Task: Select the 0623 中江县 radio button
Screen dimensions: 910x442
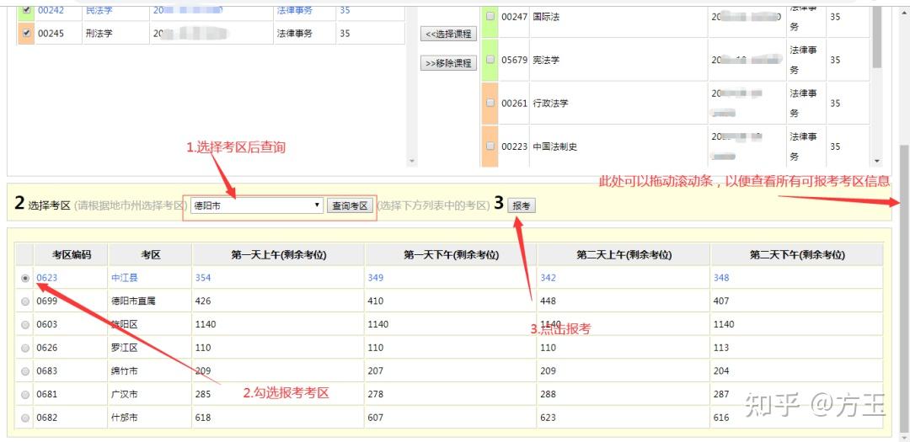Action: pyautogui.click(x=25, y=279)
